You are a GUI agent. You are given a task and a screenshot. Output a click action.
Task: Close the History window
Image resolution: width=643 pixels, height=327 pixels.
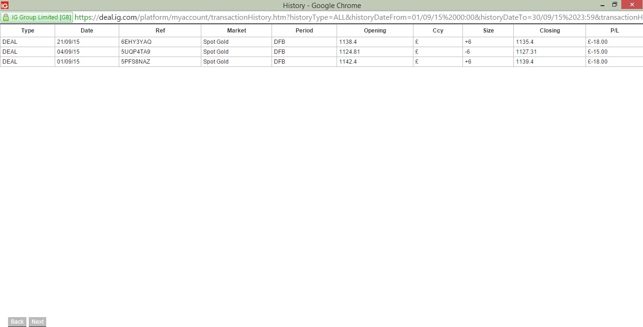[632, 5]
